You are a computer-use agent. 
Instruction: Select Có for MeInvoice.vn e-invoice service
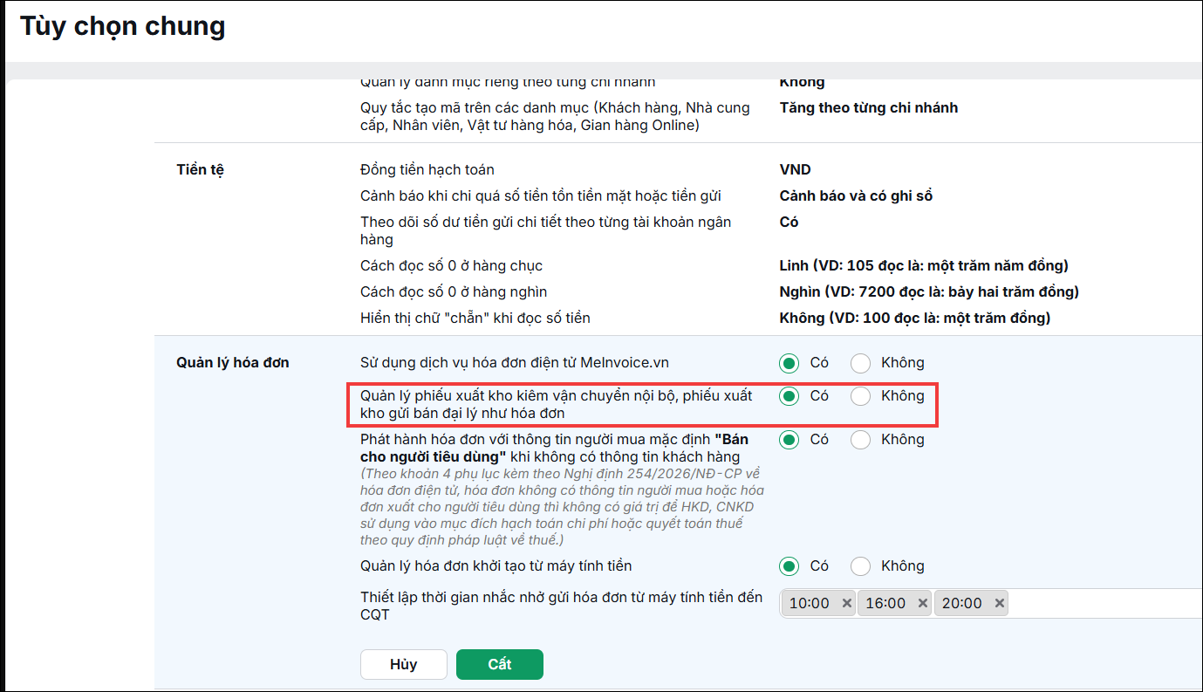click(x=789, y=363)
